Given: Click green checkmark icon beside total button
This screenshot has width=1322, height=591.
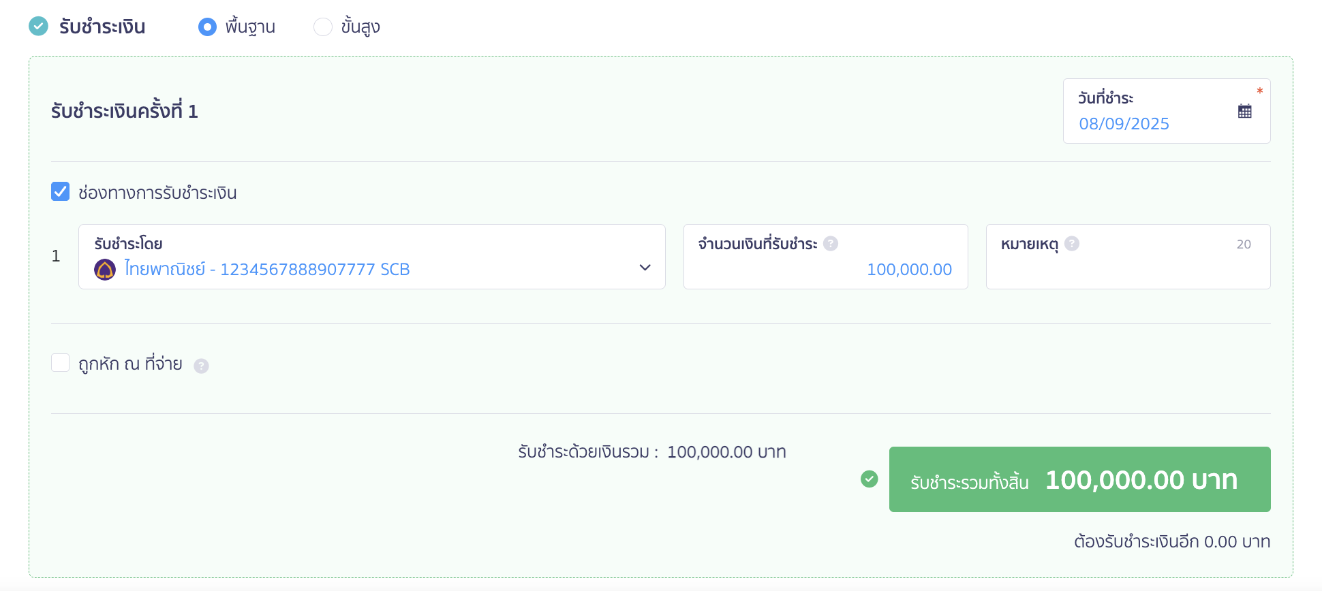Looking at the screenshot, I should pyautogui.click(x=870, y=479).
